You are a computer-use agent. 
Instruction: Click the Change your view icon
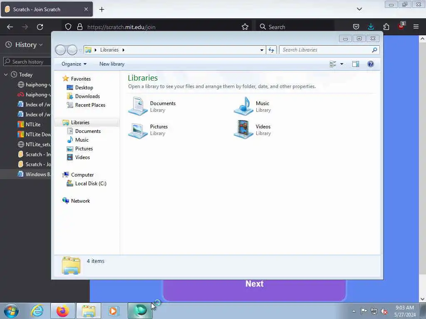pos(333,64)
